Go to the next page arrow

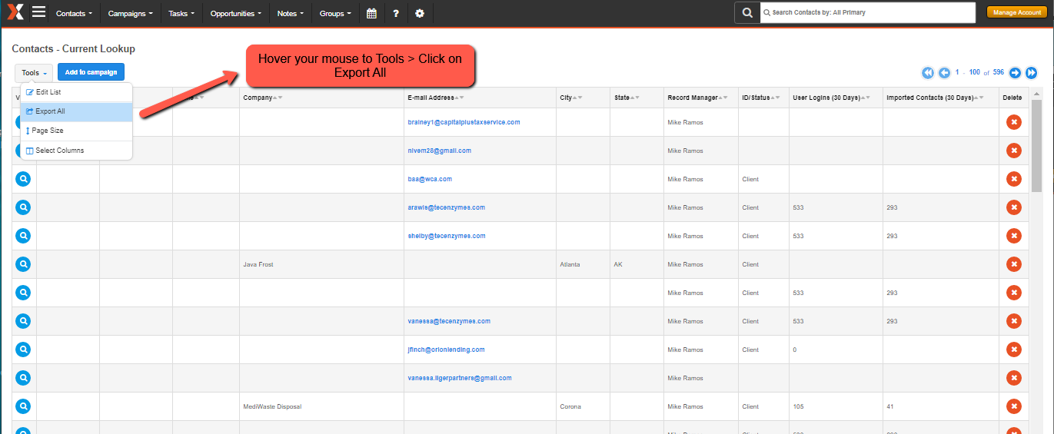click(x=1015, y=72)
